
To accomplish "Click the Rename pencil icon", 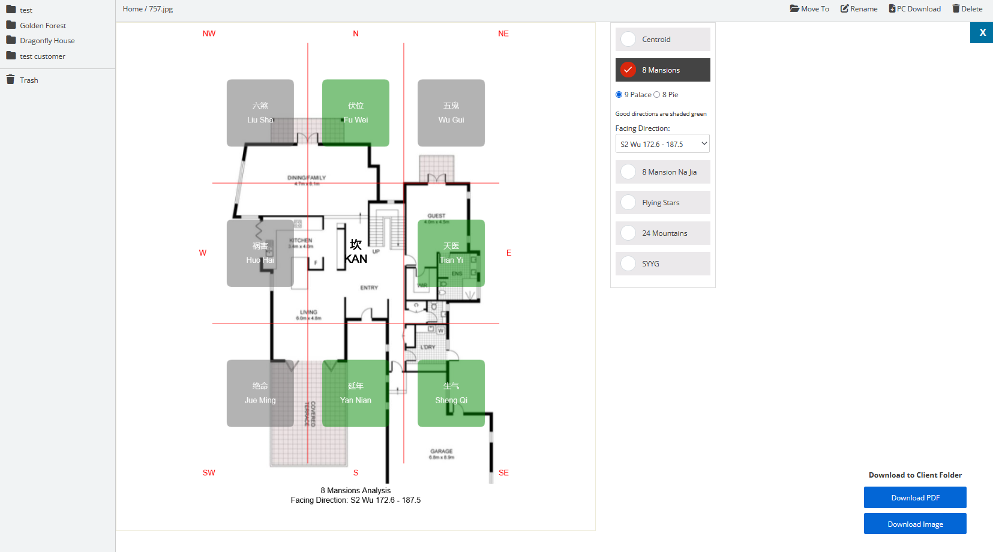I will 844,8.
